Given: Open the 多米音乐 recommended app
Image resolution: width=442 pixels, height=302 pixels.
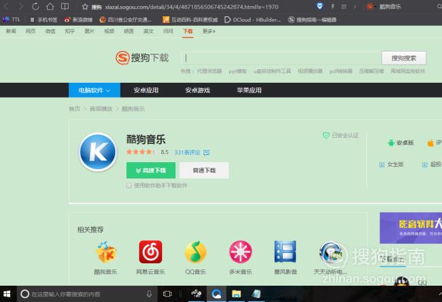Looking at the screenshot, I should [x=241, y=257].
